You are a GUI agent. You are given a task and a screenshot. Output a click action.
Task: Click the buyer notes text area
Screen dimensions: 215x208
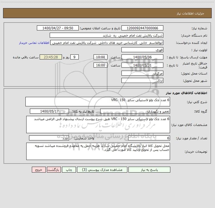click(x=98, y=151)
